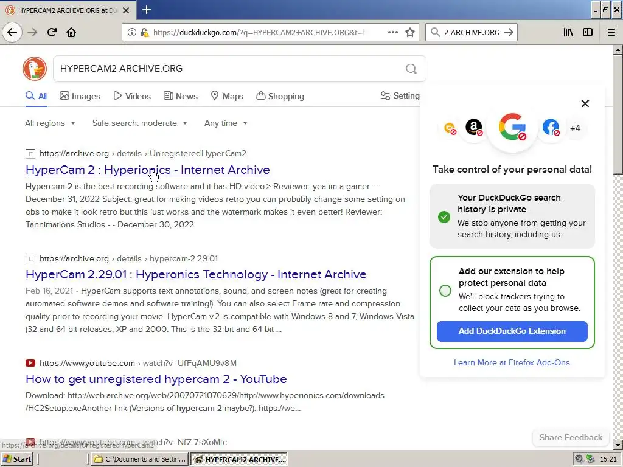Open the Library bookshelf icon

(568, 32)
